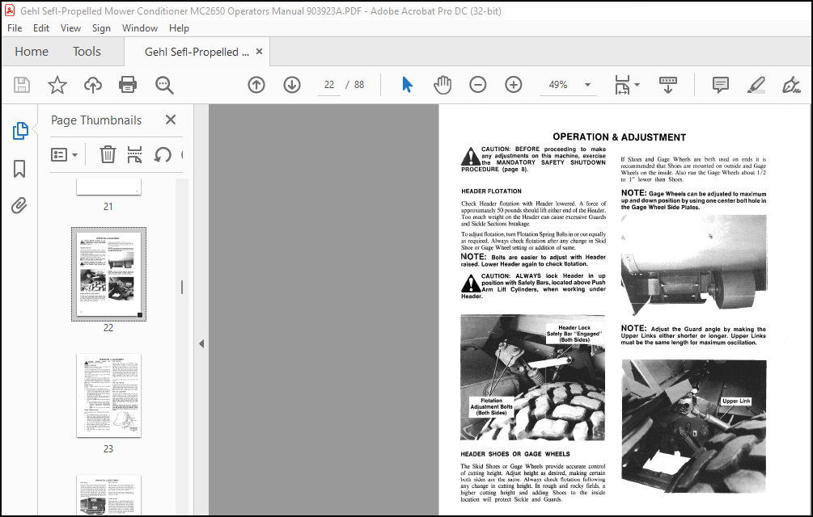
Task: Select the highlight text pen icon
Action: coord(756,85)
